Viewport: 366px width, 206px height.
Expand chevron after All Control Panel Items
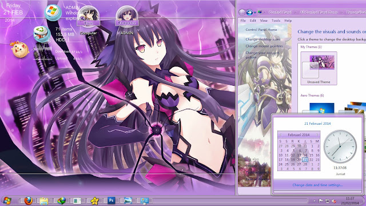point(342,12)
